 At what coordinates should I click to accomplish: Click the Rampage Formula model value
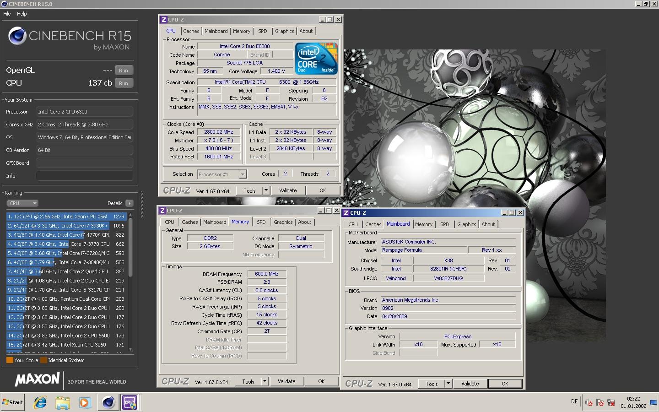tap(423, 250)
